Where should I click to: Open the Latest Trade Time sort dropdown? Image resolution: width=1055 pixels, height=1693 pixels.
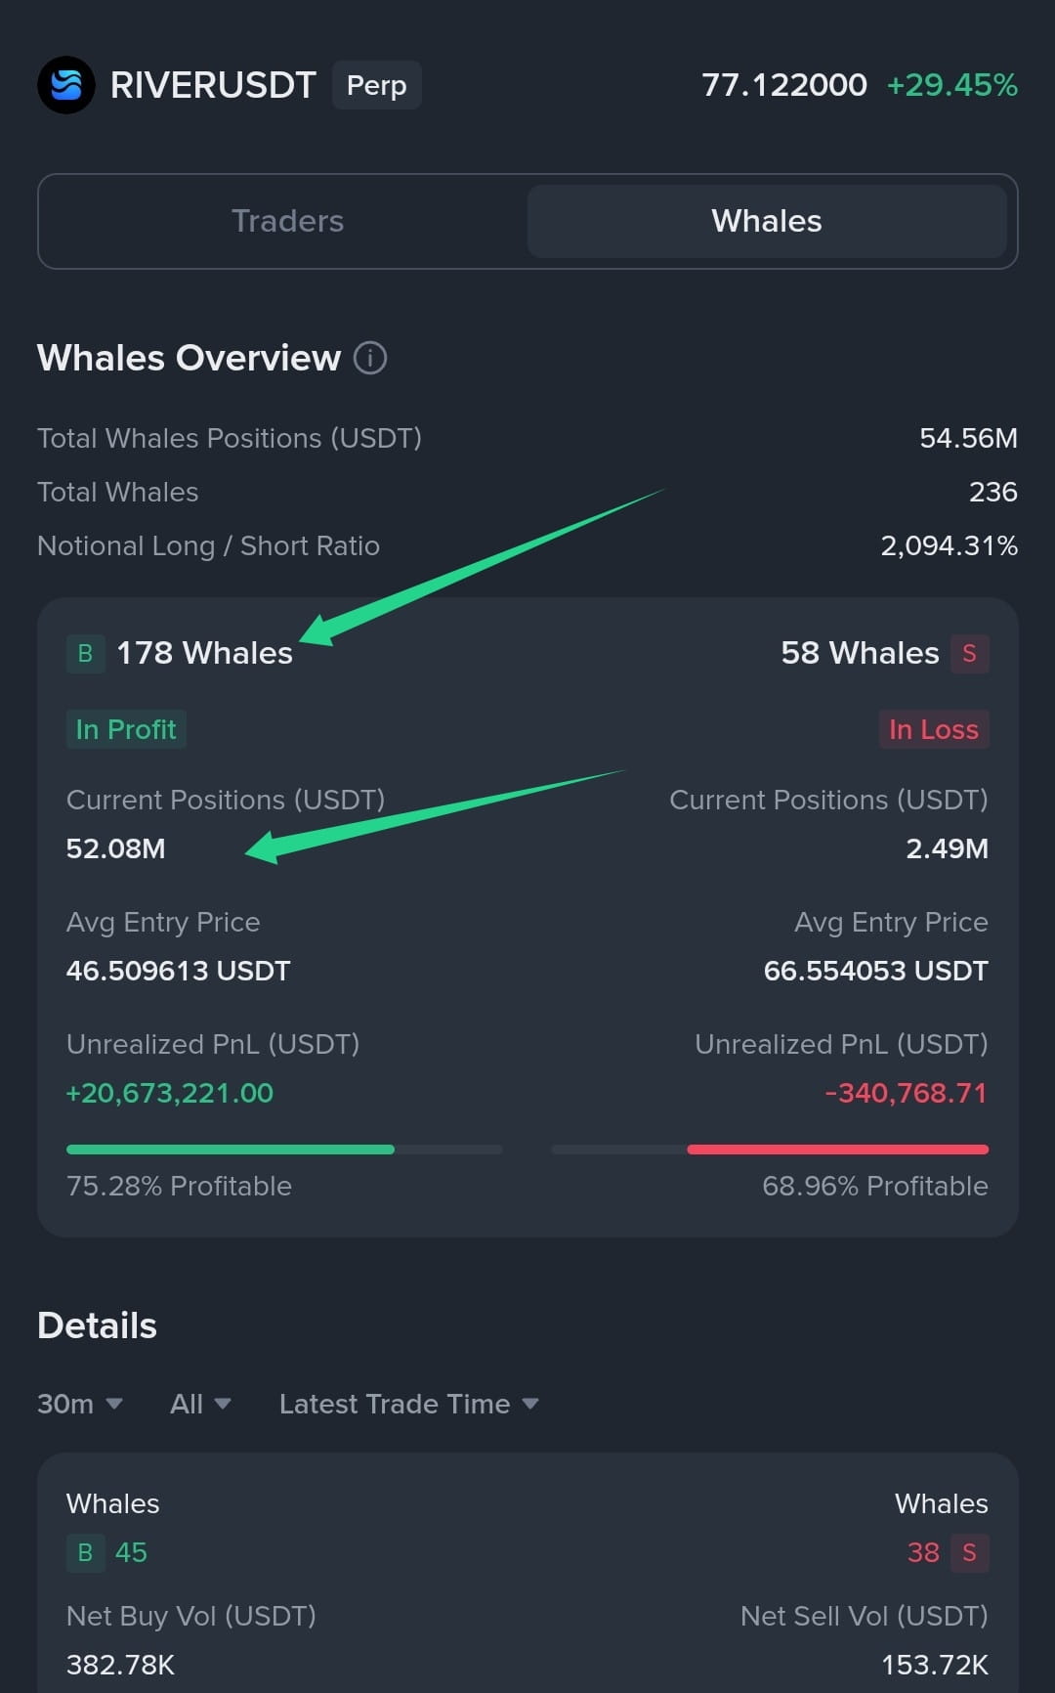click(x=409, y=1404)
